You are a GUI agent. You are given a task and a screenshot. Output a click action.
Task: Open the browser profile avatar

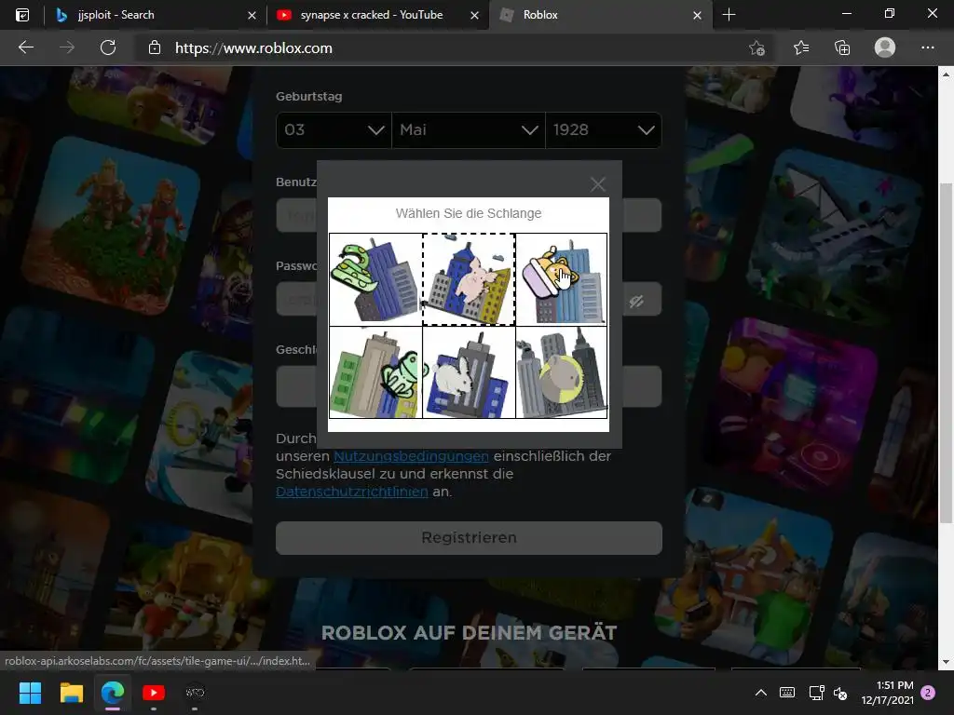(x=885, y=47)
